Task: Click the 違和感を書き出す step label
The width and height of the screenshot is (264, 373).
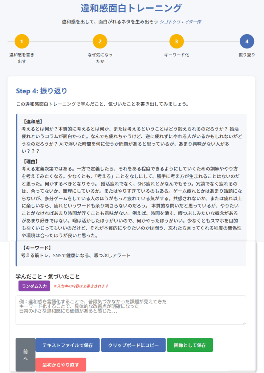Action: click(22, 58)
